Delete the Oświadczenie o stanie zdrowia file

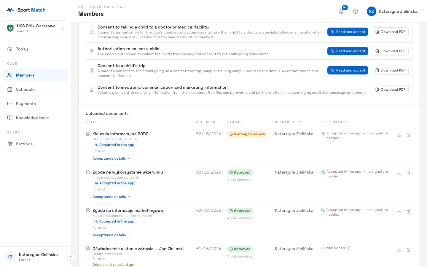(408, 250)
